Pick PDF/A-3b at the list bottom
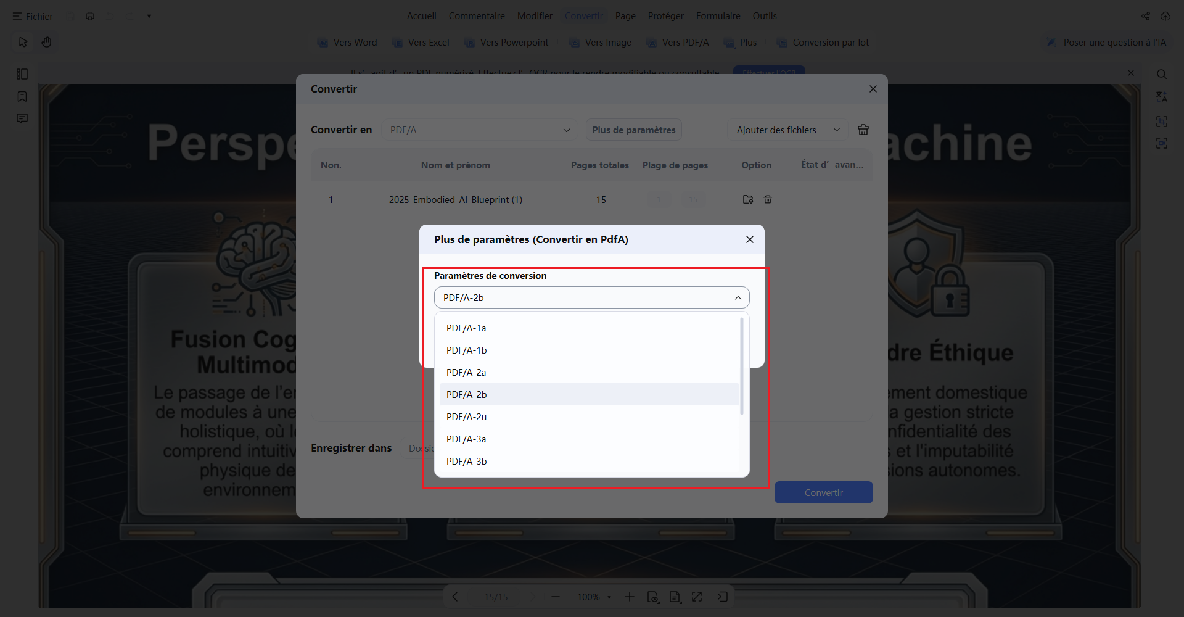Viewport: 1184px width, 617px height. coord(589,461)
